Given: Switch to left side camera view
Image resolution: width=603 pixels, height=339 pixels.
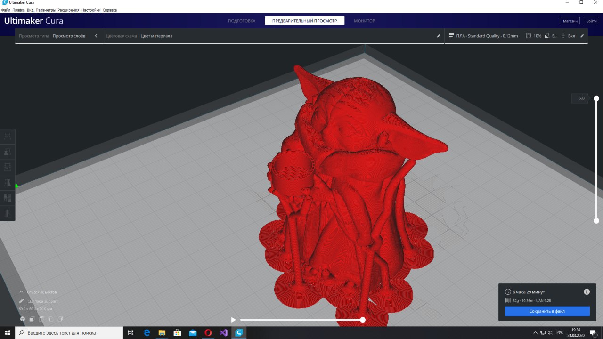Looking at the screenshot, I should (x=50, y=319).
